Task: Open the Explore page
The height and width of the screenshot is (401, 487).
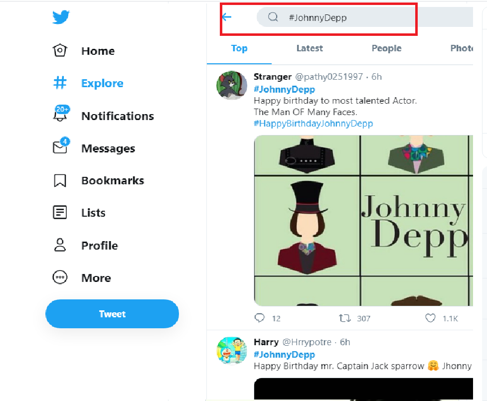Action: pyautogui.click(x=88, y=83)
